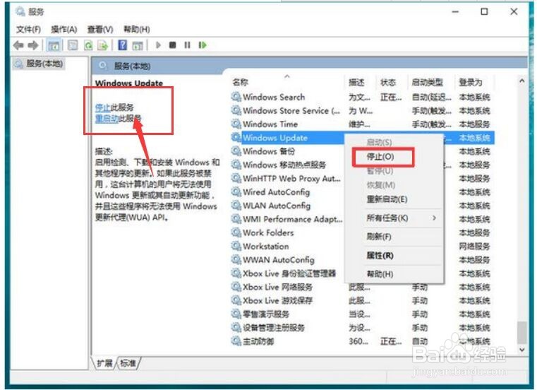This screenshot has width=537, height=390.
Task: Choose 帮助(H) in the context menu
Action: (x=380, y=274)
